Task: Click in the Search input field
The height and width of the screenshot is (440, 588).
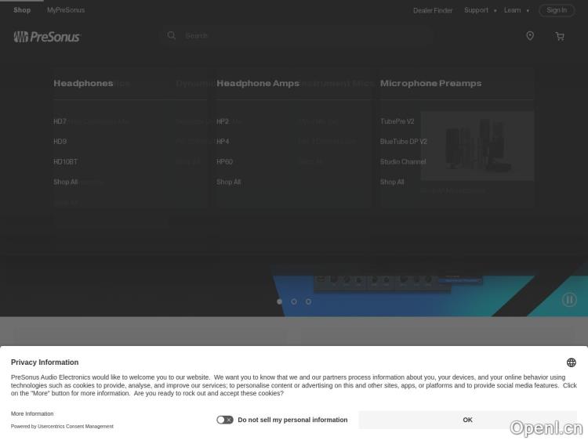Action: tap(306, 35)
